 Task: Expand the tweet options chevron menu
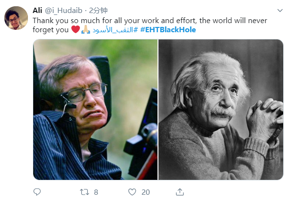coord(280,11)
